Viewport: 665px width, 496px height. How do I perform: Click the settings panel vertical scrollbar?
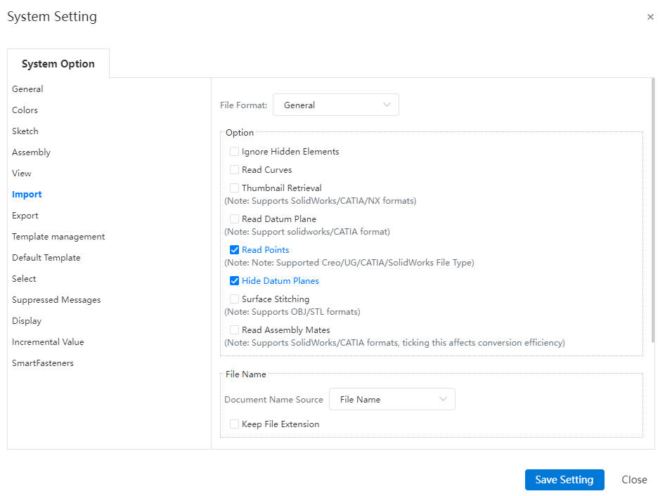(653, 210)
